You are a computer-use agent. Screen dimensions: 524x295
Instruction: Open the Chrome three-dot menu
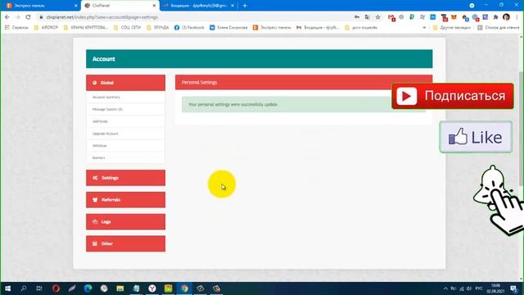point(517,17)
